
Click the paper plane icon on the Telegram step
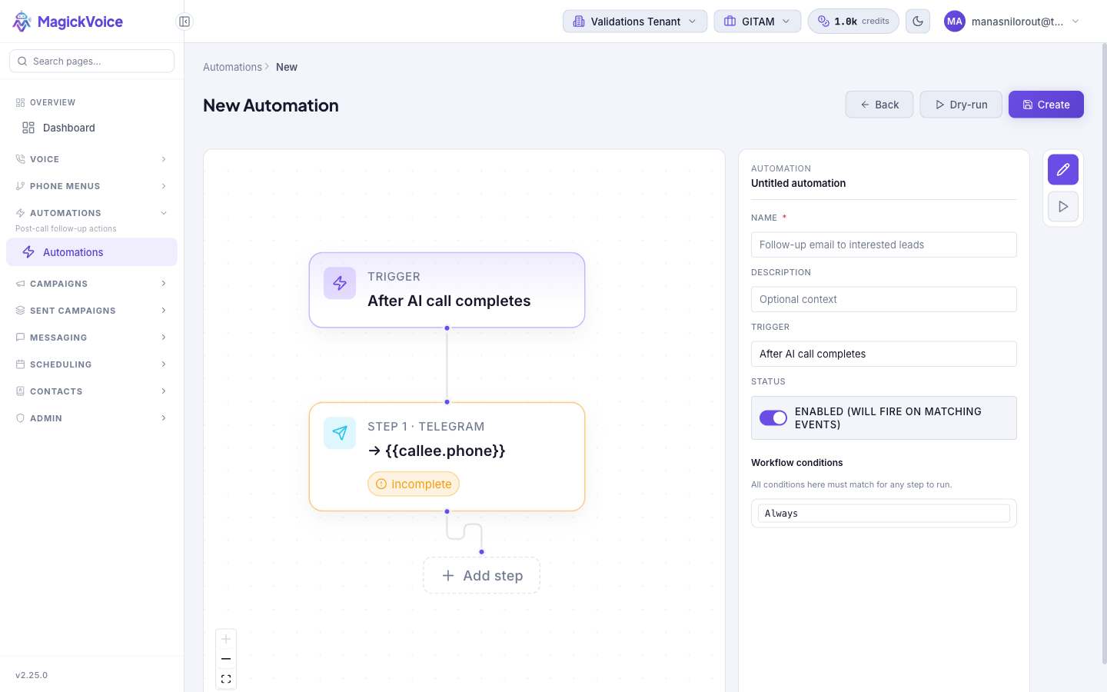(x=340, y=433)
